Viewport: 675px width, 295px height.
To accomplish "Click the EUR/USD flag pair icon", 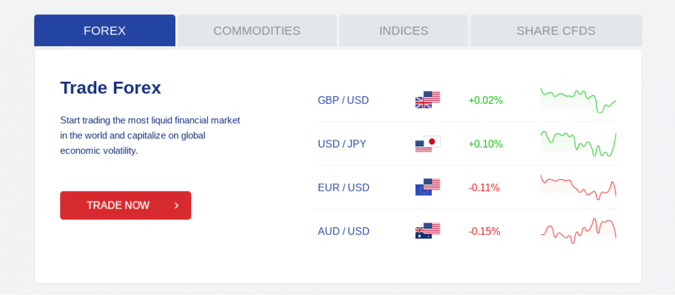I will click(x=427, y=188).
